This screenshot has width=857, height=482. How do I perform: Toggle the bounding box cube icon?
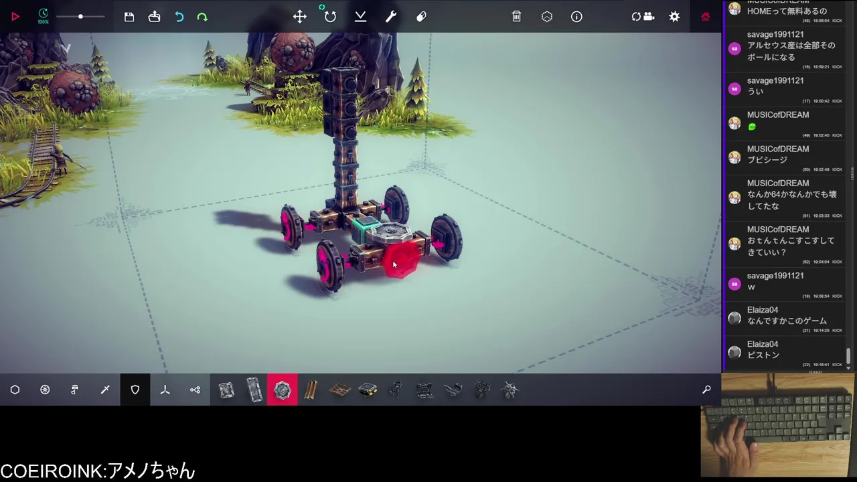click(547, 17)
